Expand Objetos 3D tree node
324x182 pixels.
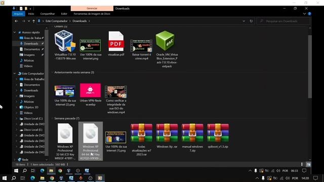point(17,107)
